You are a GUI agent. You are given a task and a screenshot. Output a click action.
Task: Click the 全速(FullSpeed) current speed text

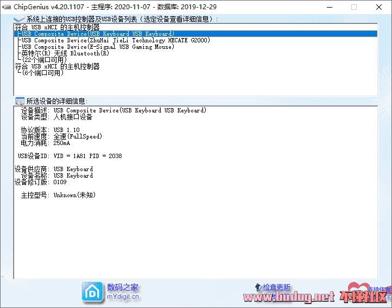coord(78,136)
